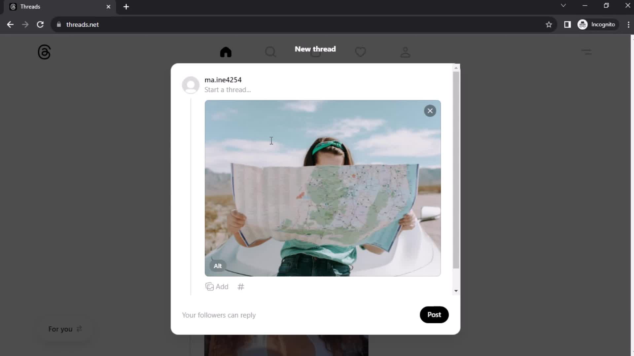Click the X to remove attached image
Viewport: 634px width, 356px height.
pos(430,110)
